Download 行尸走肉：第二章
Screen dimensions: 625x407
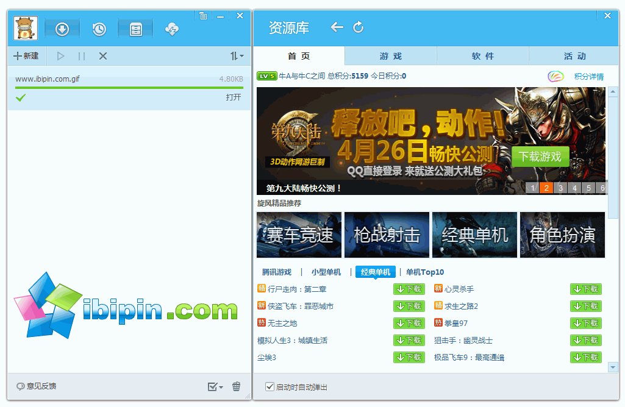pyautogui.click(x=409, y=289)
